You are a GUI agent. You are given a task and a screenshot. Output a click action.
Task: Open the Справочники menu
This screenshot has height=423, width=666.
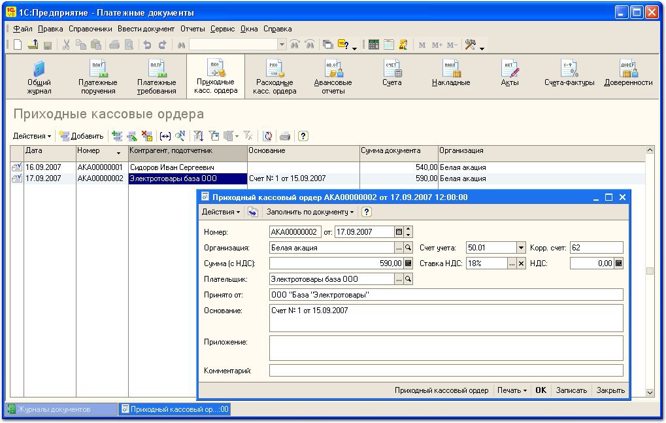[90, 29]
